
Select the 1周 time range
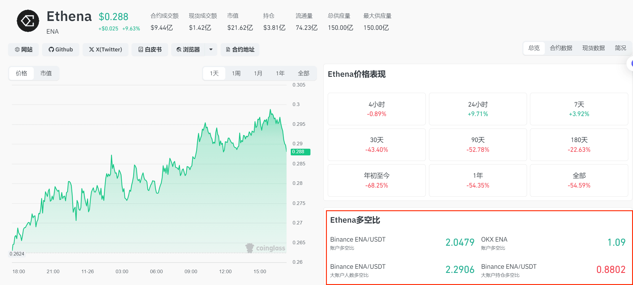coord(236,73)
